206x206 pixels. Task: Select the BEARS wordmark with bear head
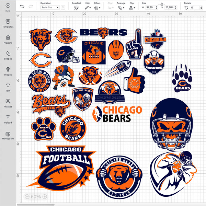click(104, 33)
